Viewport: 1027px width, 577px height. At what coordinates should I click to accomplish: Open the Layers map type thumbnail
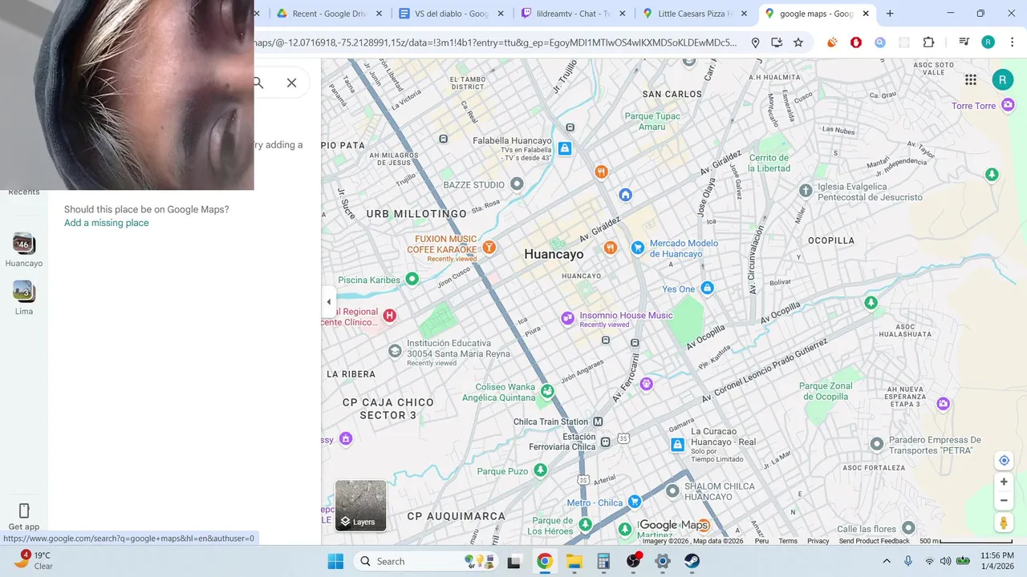click(x=360, y=506)
